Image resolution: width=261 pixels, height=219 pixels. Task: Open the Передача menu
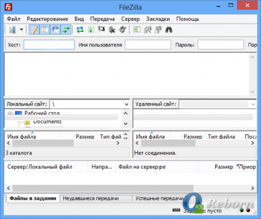click(x=102, y=19)
